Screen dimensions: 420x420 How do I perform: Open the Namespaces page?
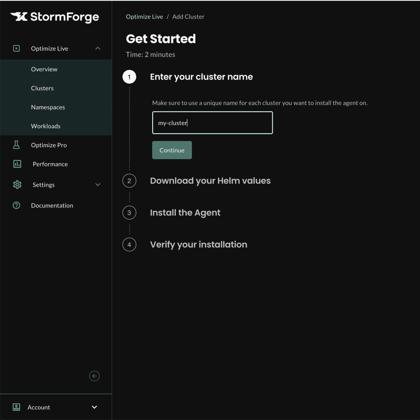pos(48,107)
